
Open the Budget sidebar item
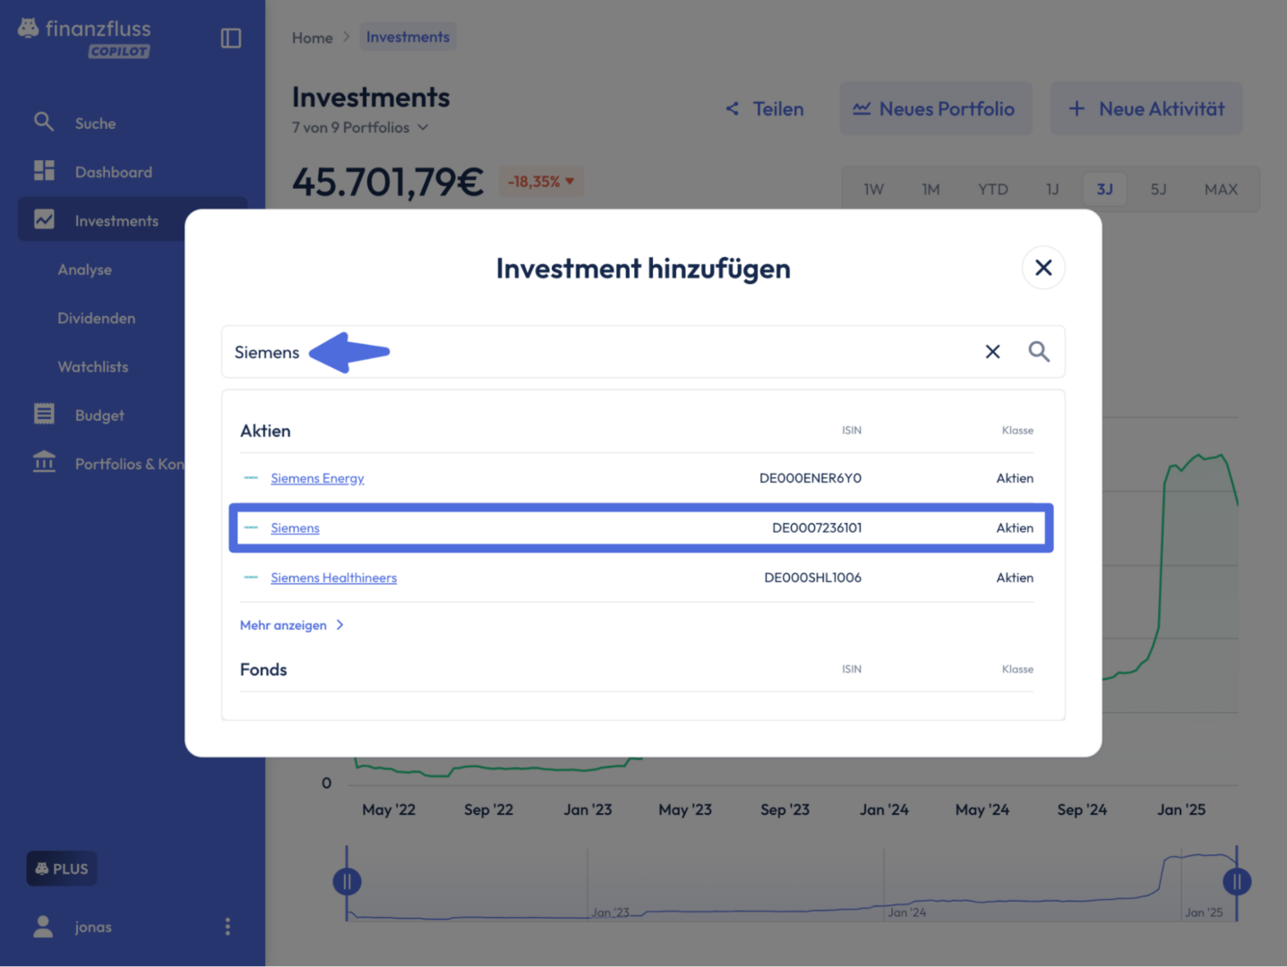[x=99, y=415]
